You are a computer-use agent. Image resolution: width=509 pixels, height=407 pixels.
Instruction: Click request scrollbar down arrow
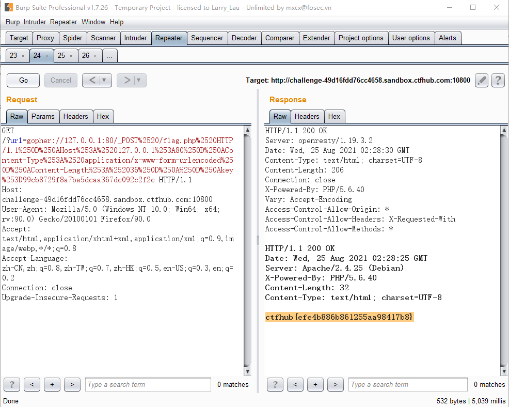click(x=247, y=371)
